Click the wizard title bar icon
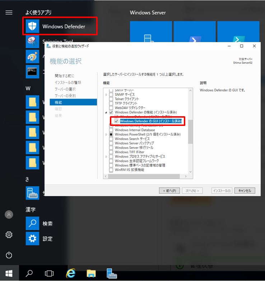This screenshot has height=281, width=265. pyautogui.click(x=48, y=46)
